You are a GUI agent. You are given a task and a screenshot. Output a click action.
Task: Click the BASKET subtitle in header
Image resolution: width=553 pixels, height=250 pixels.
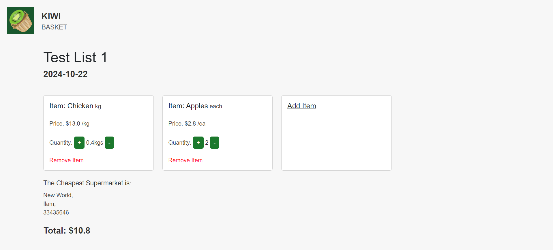point(54,27)
